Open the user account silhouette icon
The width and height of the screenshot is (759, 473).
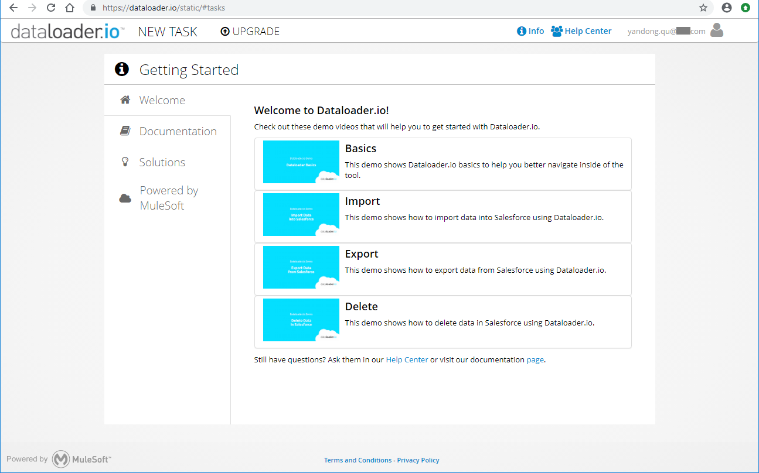tap(716, 30)
